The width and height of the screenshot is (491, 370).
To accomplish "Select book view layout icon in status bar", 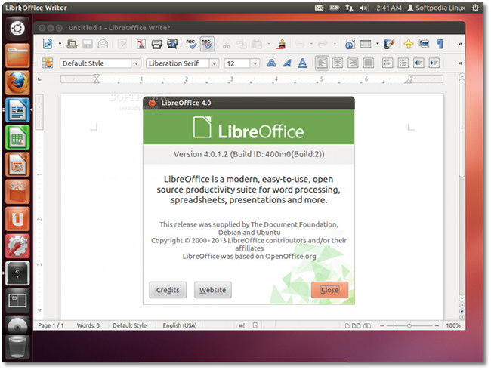I will [x=367, y=326].
